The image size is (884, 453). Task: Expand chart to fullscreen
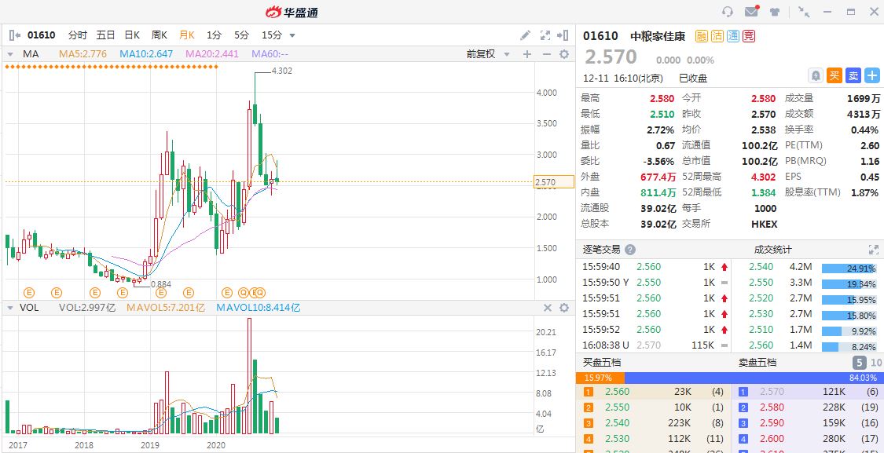pyautogui.click(x=545, y=35)
